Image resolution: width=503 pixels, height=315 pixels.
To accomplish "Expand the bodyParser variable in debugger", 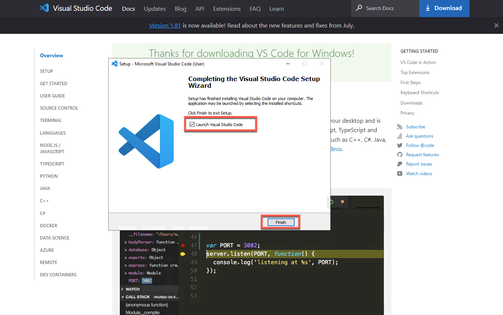I will point(126,242).
